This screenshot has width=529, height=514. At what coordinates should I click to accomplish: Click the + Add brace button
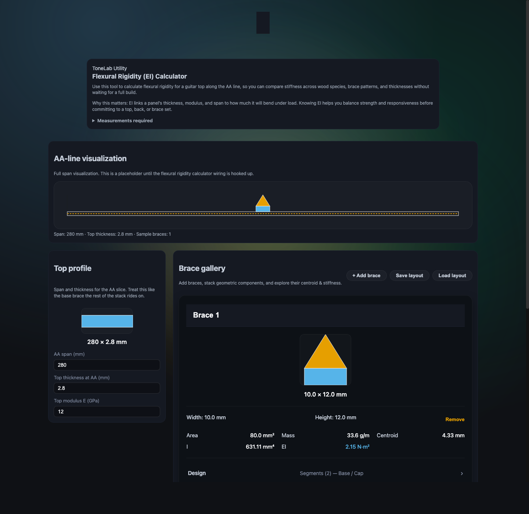pyautogui.click(x=366, y=275)
